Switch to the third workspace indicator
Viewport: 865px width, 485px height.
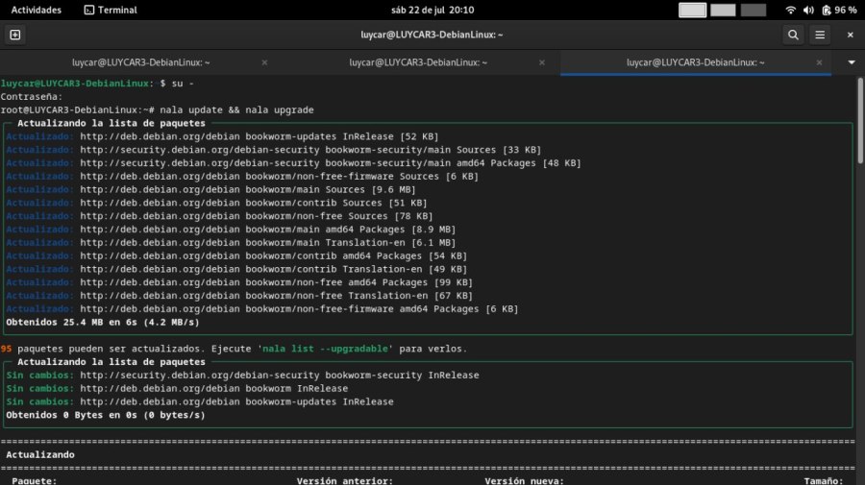pos(754,10)
